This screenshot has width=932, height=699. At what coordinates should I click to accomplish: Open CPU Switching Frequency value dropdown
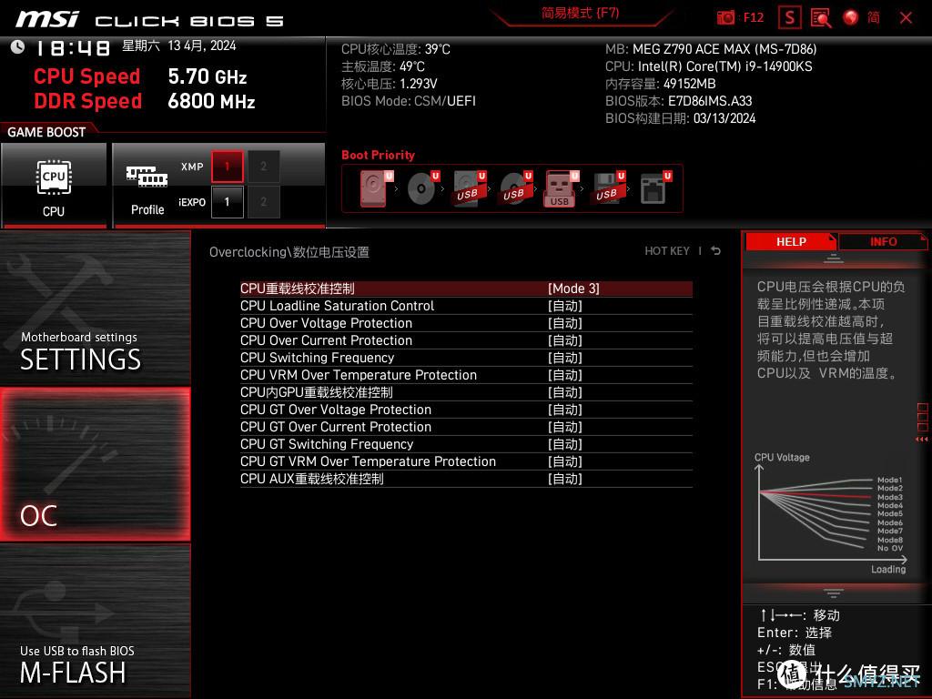[x=565, y=357]
